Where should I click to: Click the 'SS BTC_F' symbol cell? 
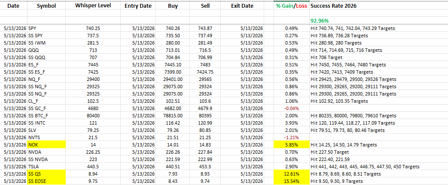46,116
